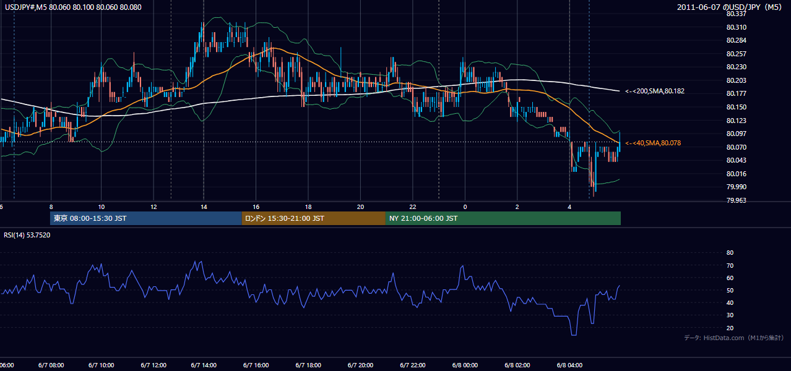Click the 6/8 02:00 bottom time label
The image size is (791, 371).
[x=517, y=365]
